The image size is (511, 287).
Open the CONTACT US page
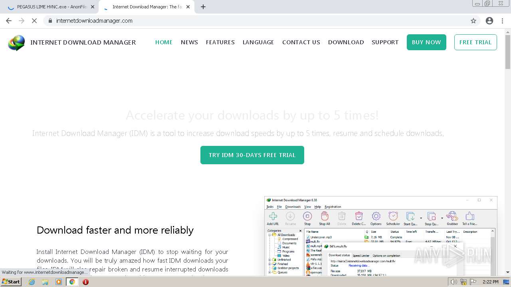(x=301, y=42)
